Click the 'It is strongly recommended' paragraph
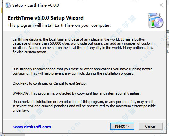 pos(82,71)
